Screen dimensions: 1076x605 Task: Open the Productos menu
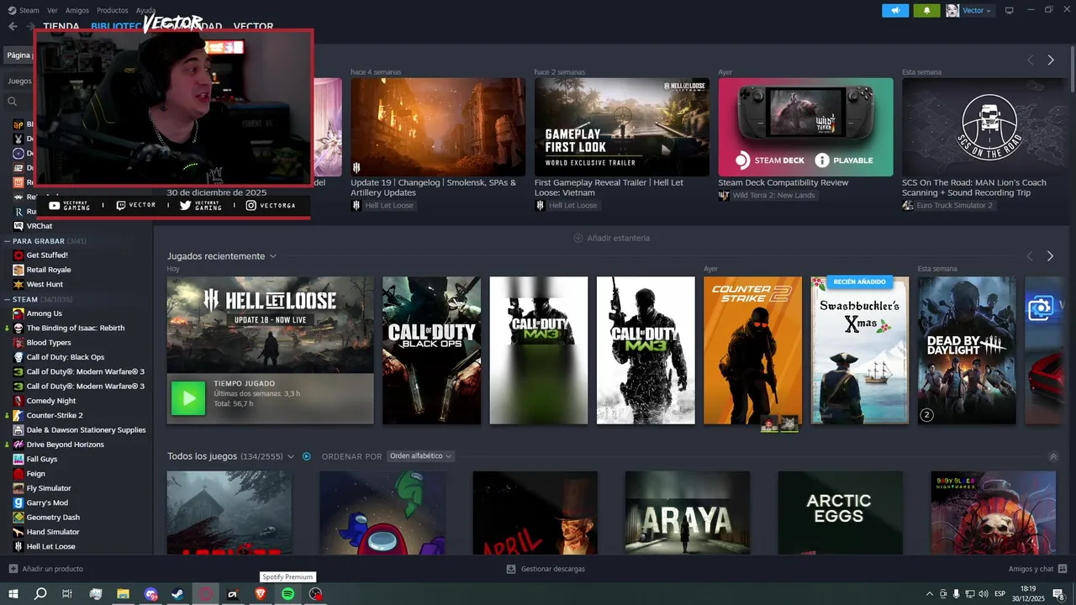(x=113, y=10)
